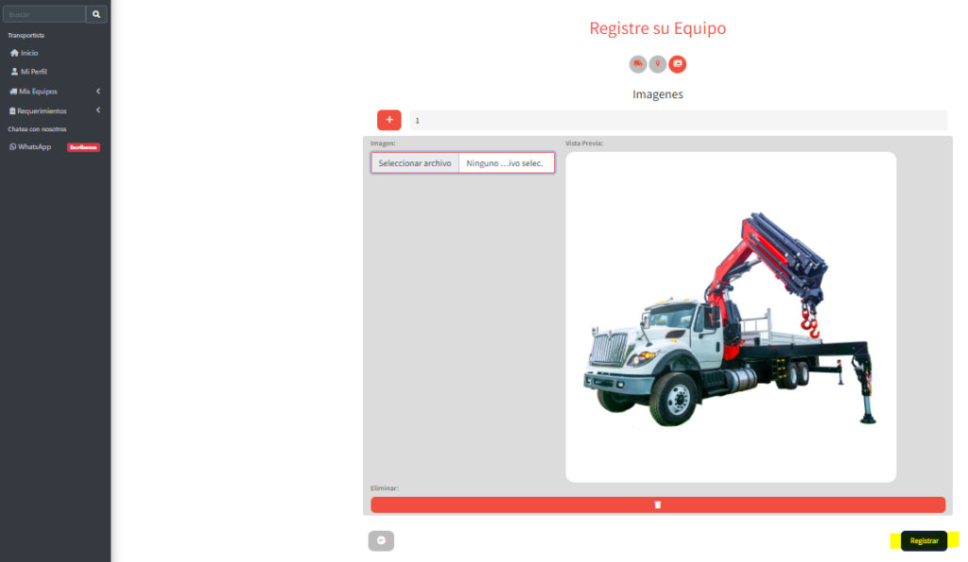Click the search magnifier button
The height and width of the screenshot is (562, 968).
[96, 14]
